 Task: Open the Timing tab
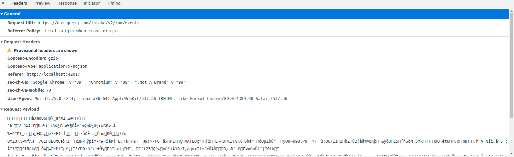(114, 3)
